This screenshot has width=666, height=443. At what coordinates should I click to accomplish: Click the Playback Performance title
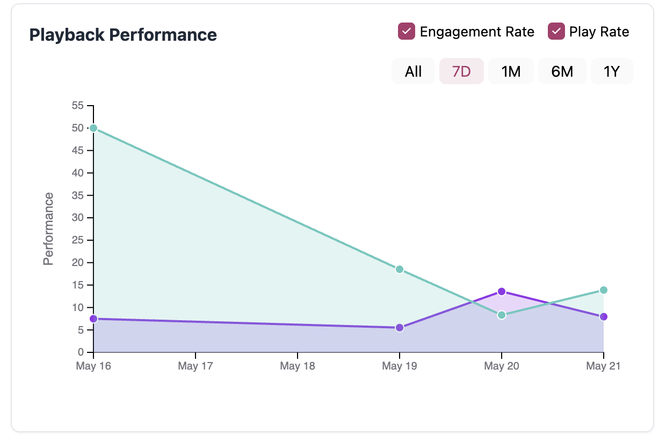click(x=122, y=34)
